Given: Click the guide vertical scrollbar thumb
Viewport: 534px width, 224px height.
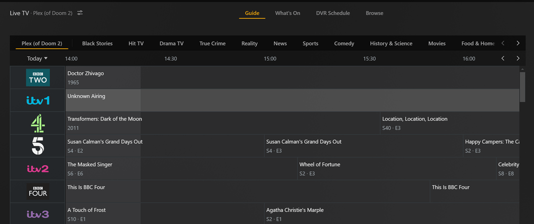Looking at the screenshot, I should point(522,87).
